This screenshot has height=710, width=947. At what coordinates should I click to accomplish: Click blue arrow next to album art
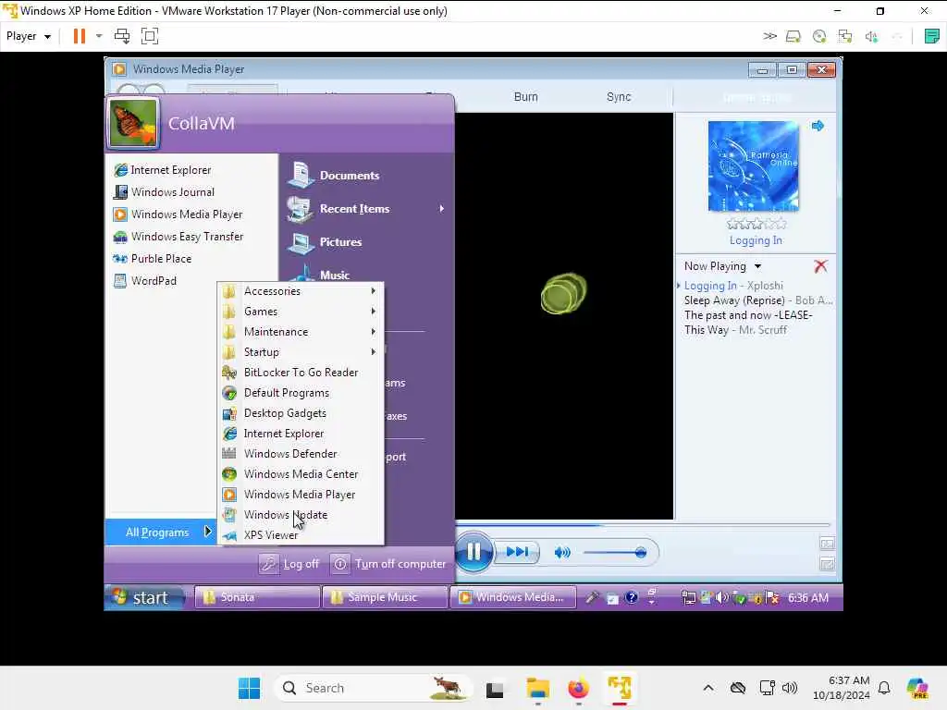pyautogui.click(x=818, y=126)
